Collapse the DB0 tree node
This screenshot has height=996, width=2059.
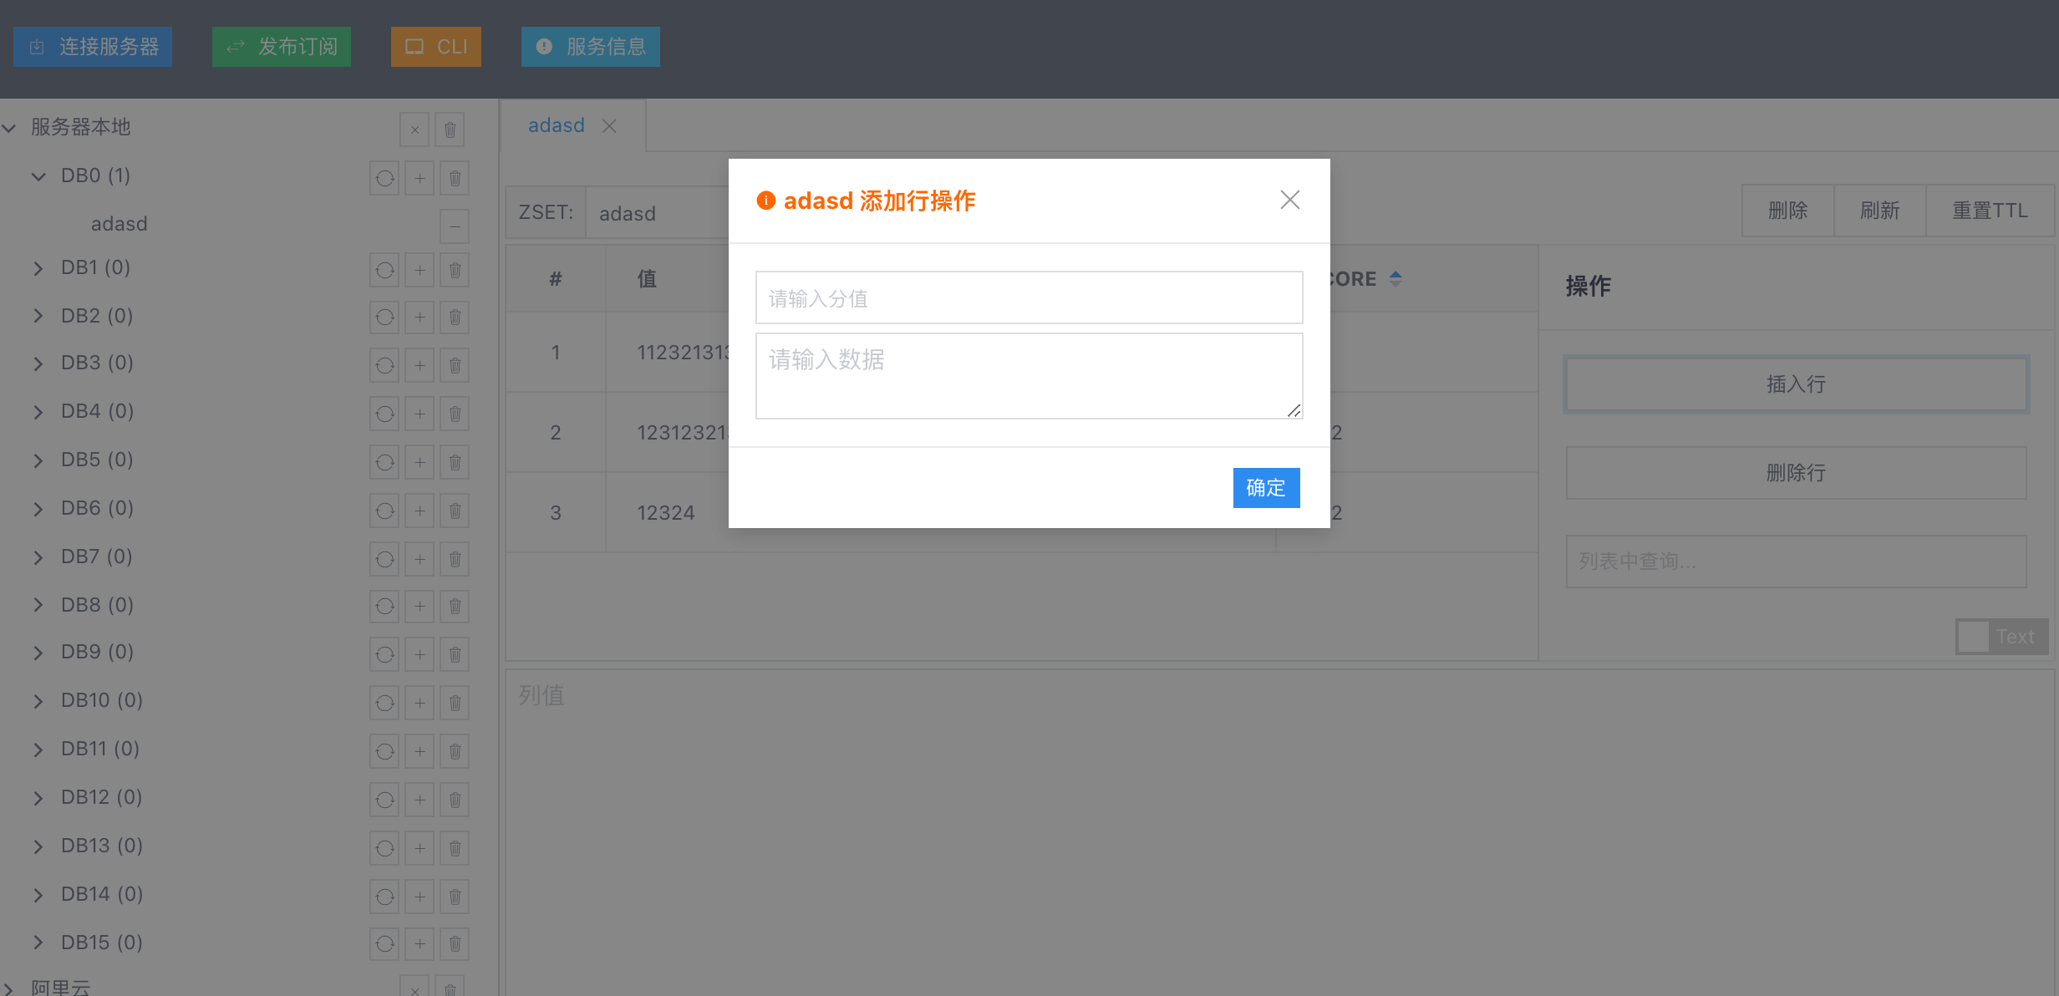point(38,176)
